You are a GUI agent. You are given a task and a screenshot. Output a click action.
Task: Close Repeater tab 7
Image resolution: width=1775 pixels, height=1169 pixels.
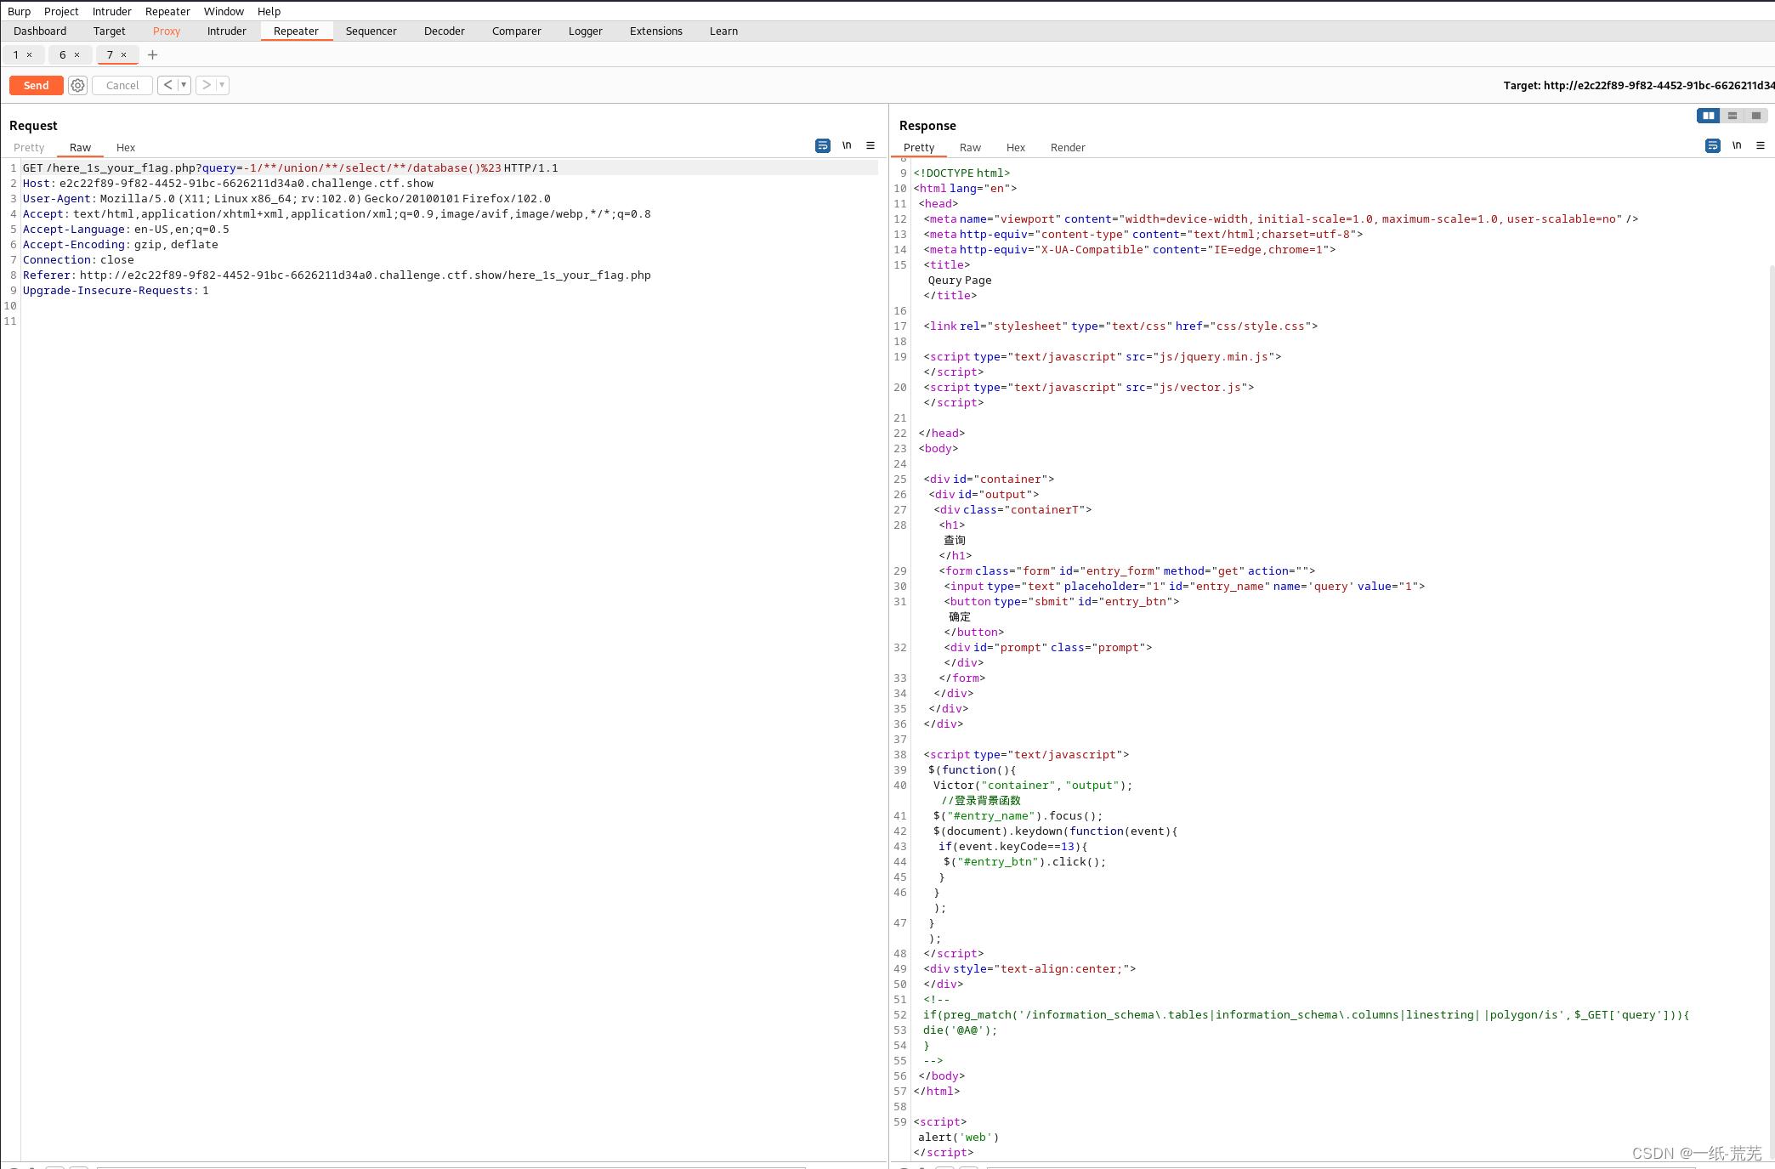pos(124,54)
